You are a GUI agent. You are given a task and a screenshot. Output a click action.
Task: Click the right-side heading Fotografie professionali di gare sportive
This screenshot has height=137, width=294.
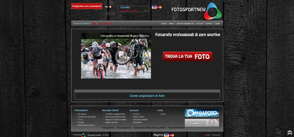(x=188, y=35)
